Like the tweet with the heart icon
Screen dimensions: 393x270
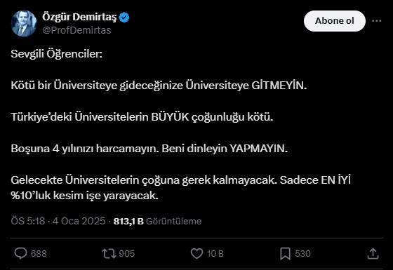tap(196, 253)
